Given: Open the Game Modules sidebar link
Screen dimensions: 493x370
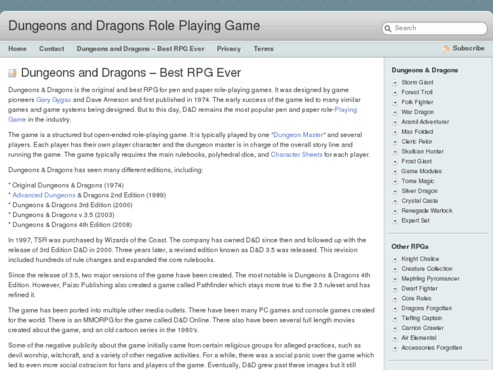Looking at the screenshot, I should [x=421, y=171].
